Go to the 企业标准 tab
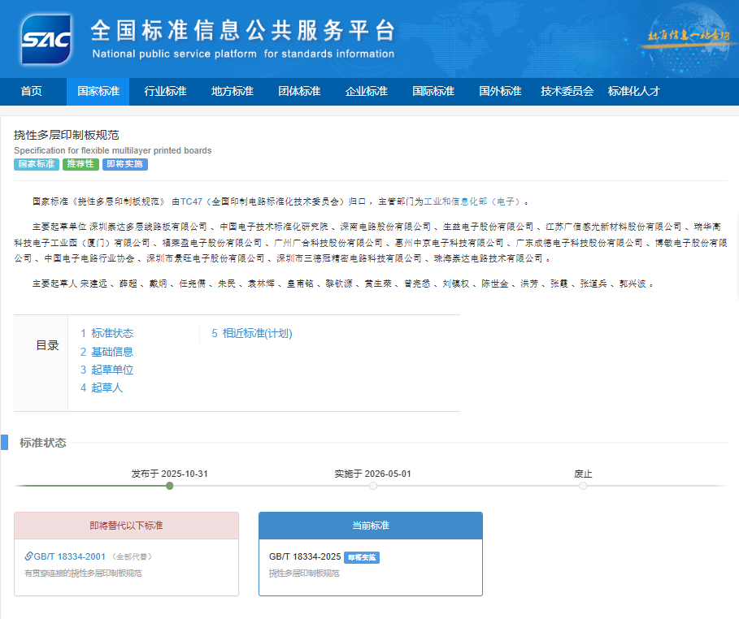 coord(367,91)
